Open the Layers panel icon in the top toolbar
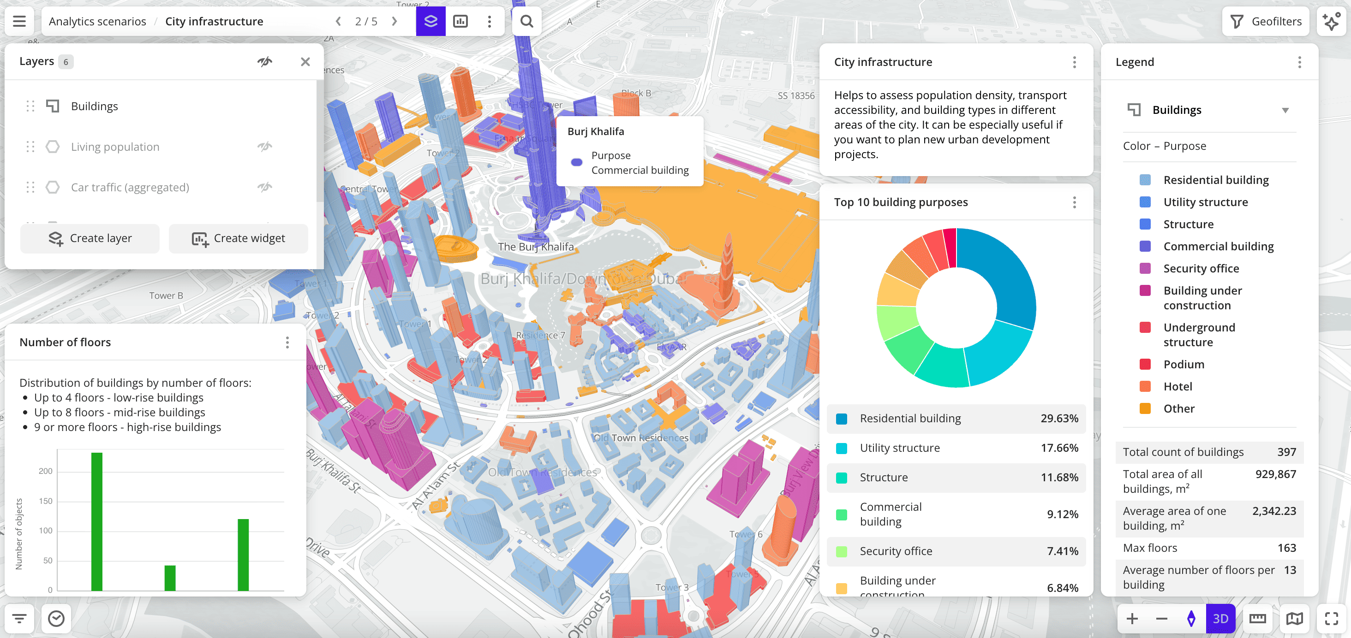Image resolution: width=1351 pixels, height=638 pixels. (430, 22)
